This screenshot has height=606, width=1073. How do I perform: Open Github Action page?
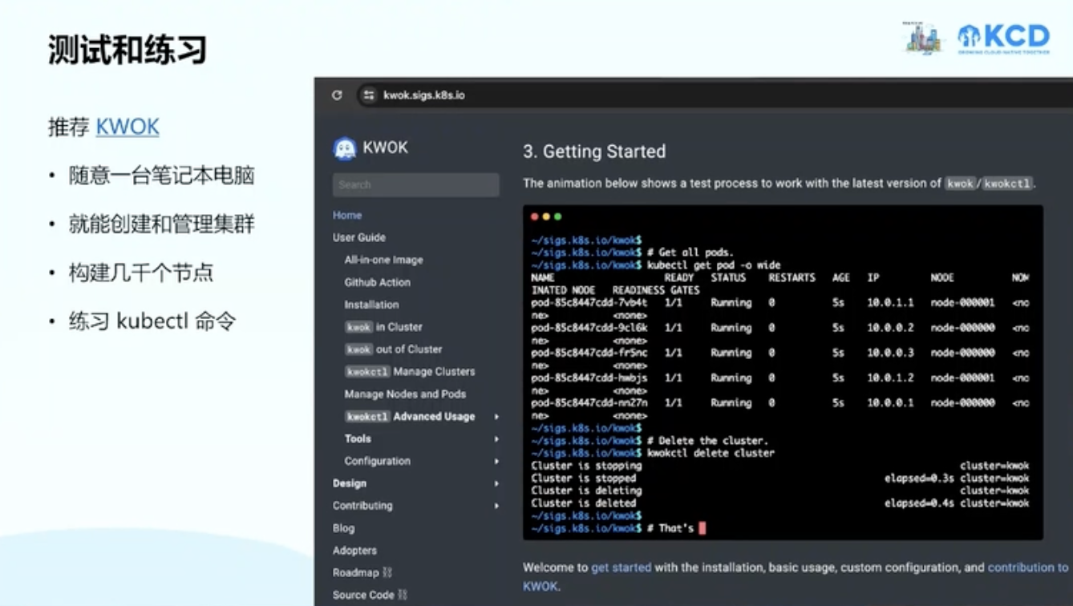coord(377,282)
